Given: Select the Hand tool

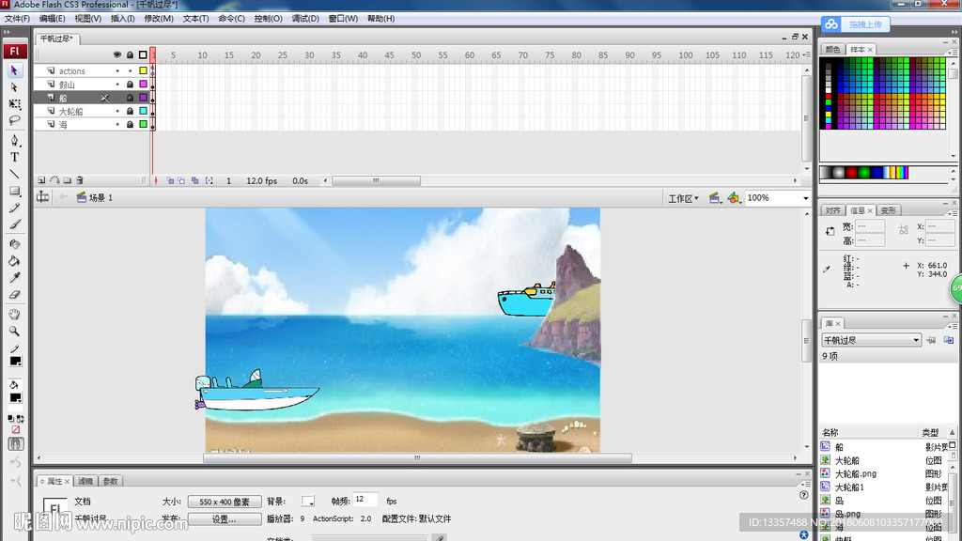Looking at the screenshot, I should point(14,315).
